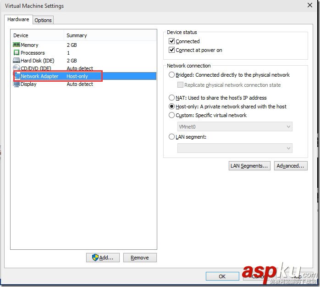Image resolution: width=320 pixels, height=287 pixels.
Task: Toggle the Connected checkbox
Action: pos(171,41)
